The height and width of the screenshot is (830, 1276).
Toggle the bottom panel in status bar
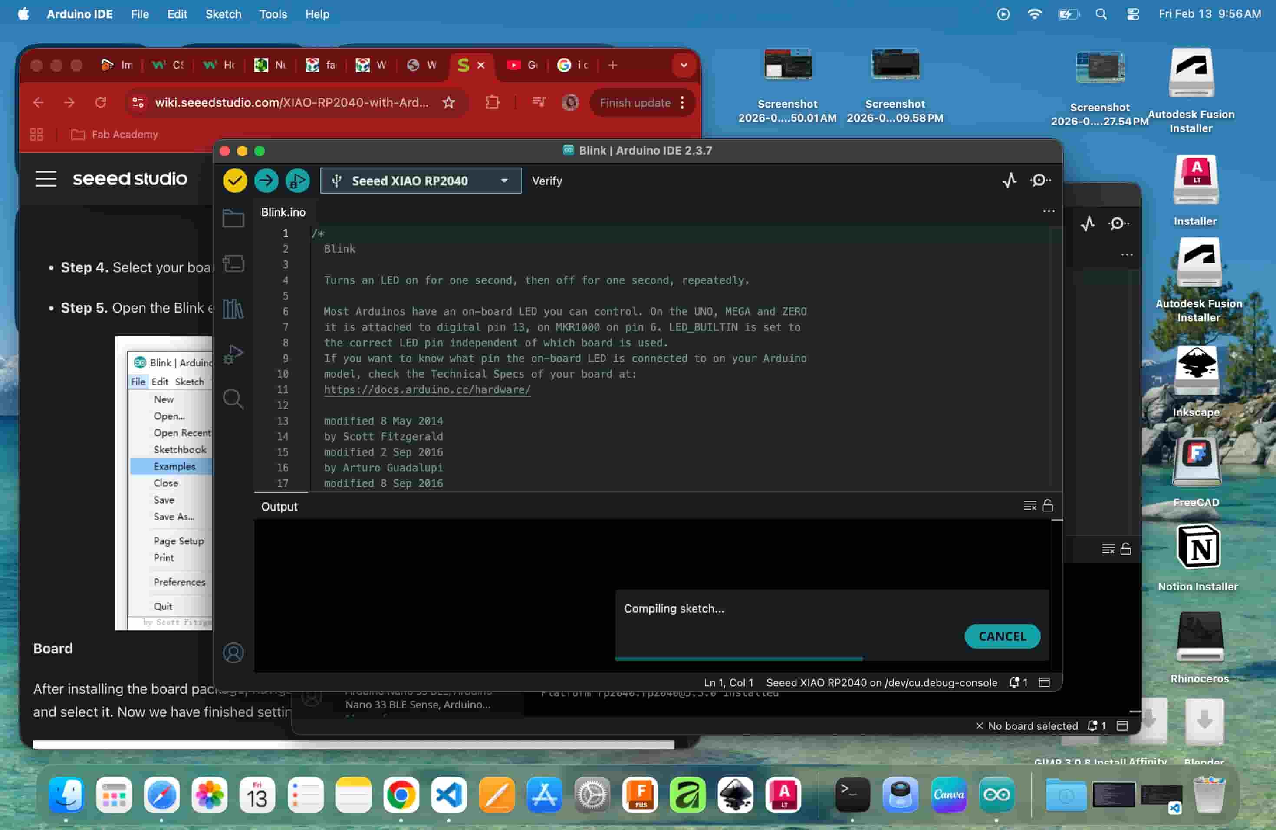pos(1044,682)
